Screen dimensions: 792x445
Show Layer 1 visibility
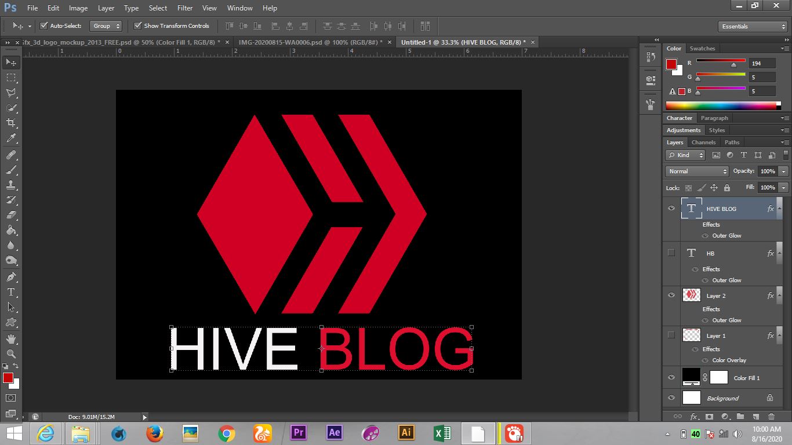(x=671, y=335)
